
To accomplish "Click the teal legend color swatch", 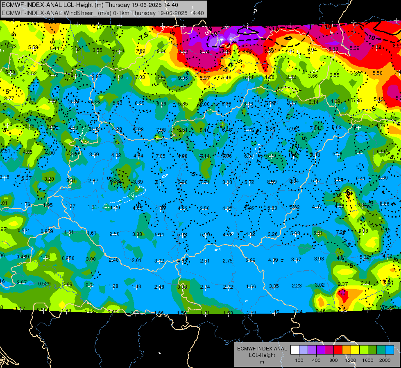I will pyautogui.click(x=381, y=350).
